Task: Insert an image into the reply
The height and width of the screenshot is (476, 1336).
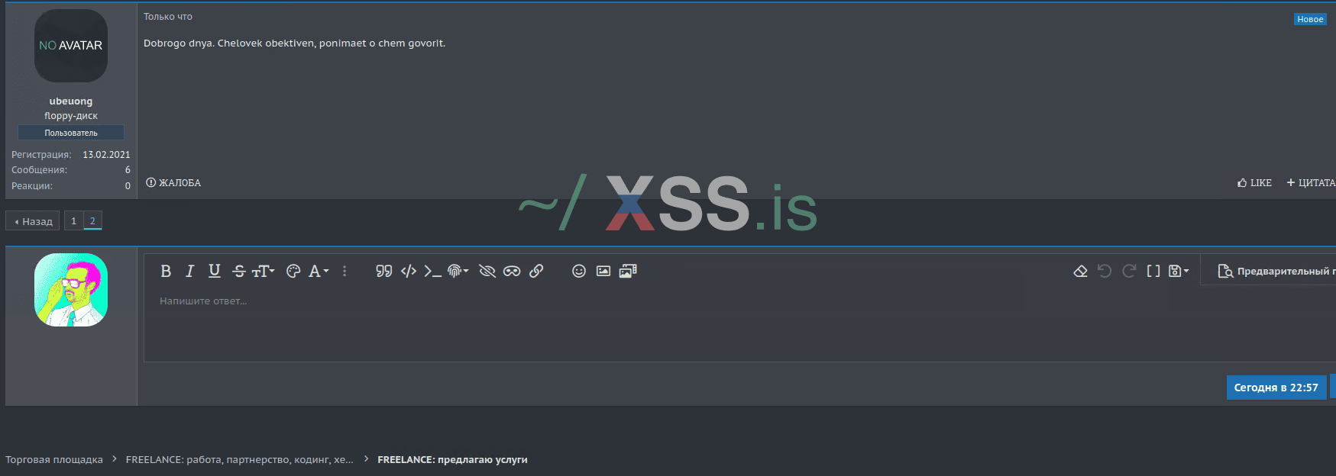Action: (x=603, y=271)
